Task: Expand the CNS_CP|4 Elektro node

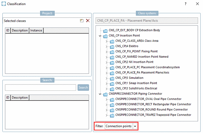Action: (107, 47)
